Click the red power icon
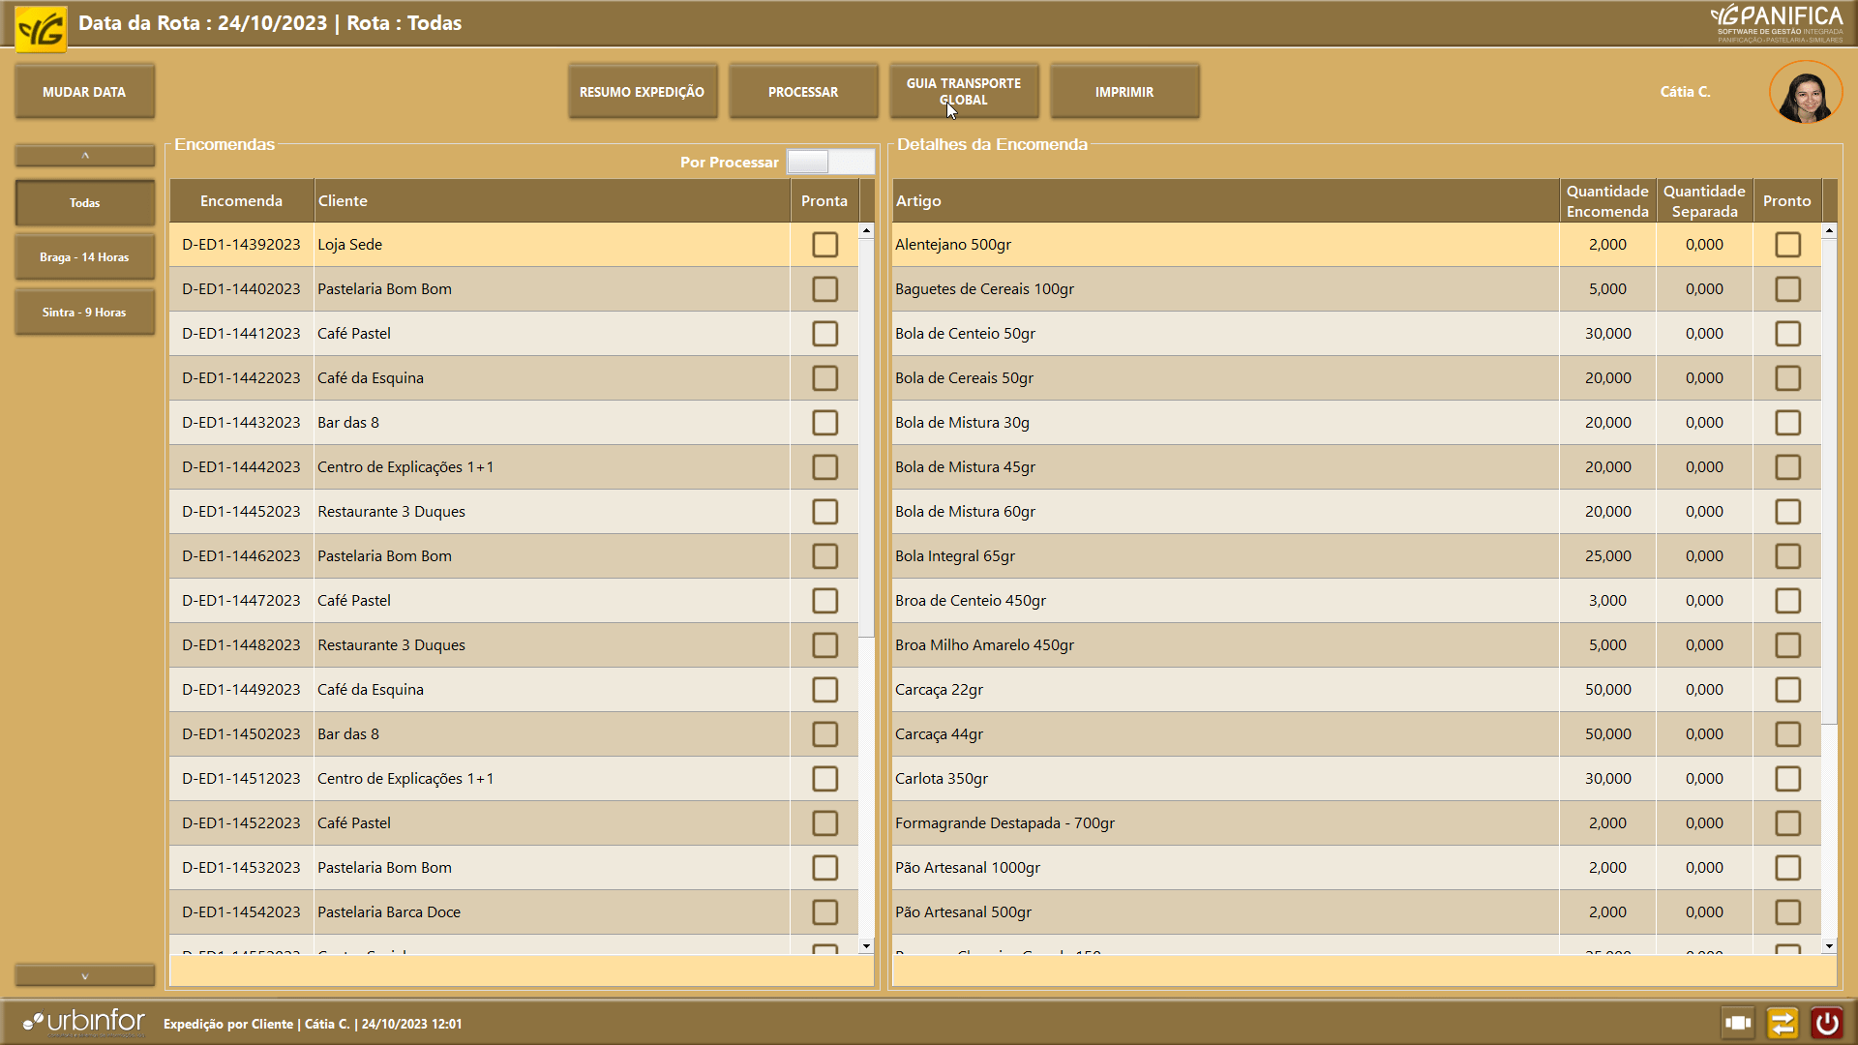This screenshot has width=1858, height=1045. (x=1826, y=1023)
